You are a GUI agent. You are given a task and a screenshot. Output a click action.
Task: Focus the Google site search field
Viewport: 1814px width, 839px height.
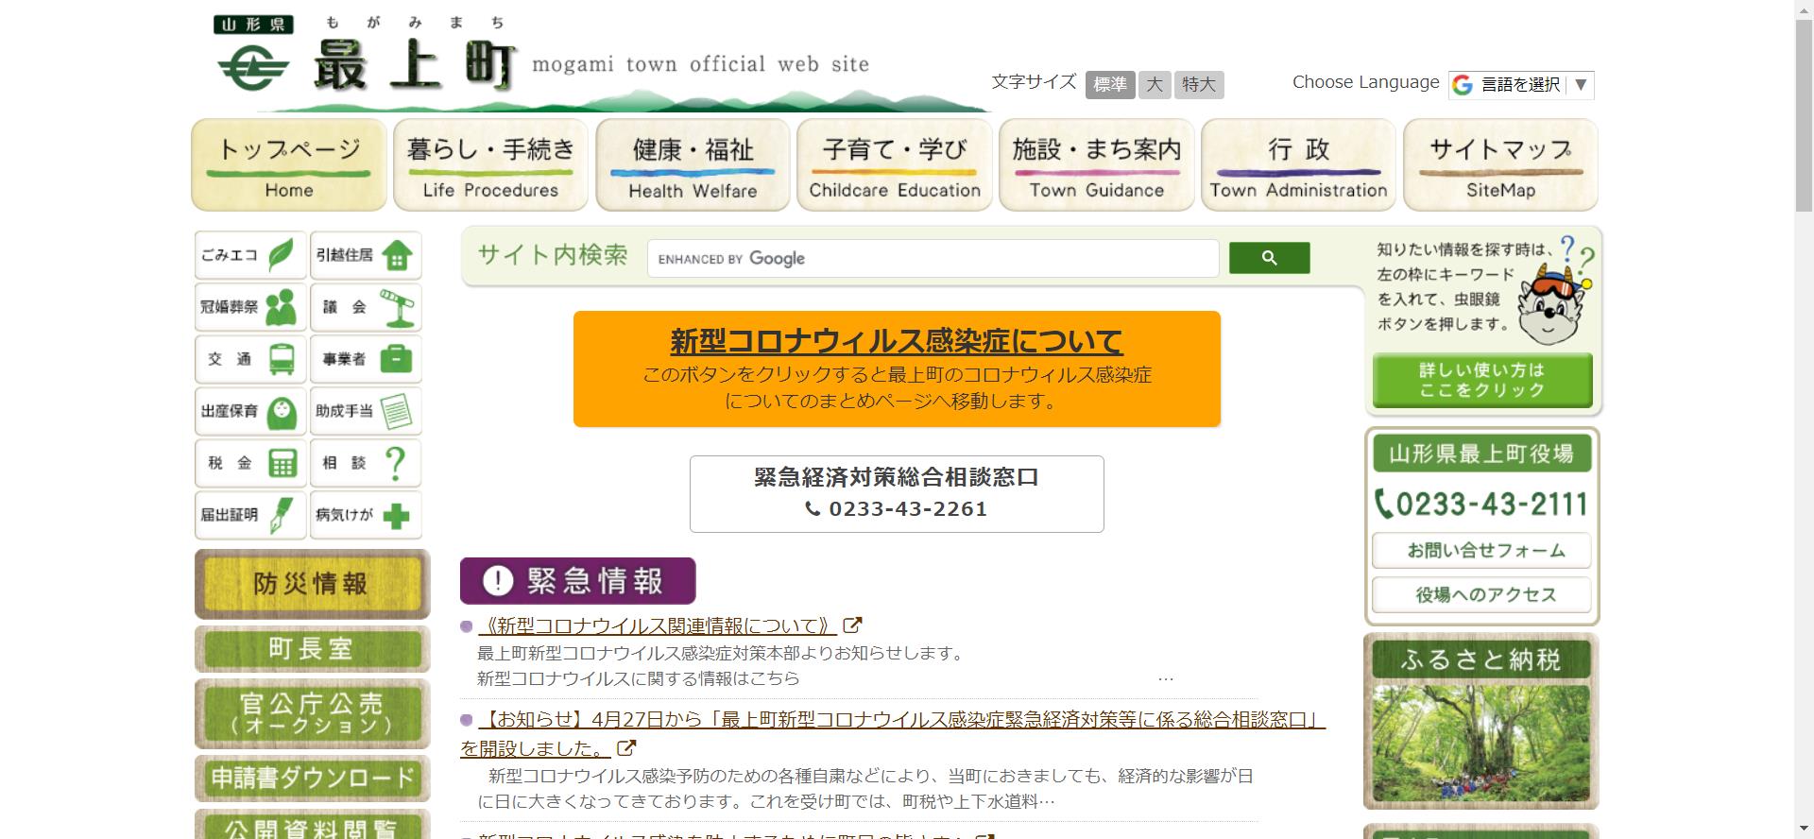(x=933, y=258)
